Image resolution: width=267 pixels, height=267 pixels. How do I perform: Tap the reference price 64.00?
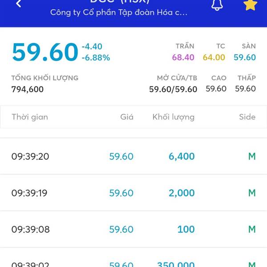214,57
